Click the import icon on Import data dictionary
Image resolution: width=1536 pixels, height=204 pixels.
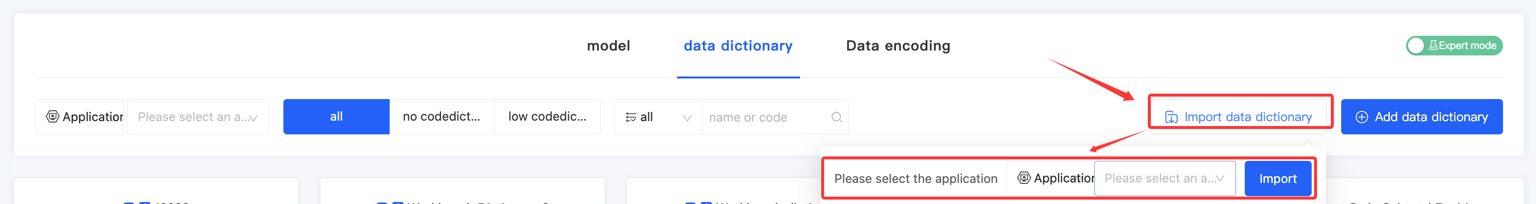coord(1171,117)
